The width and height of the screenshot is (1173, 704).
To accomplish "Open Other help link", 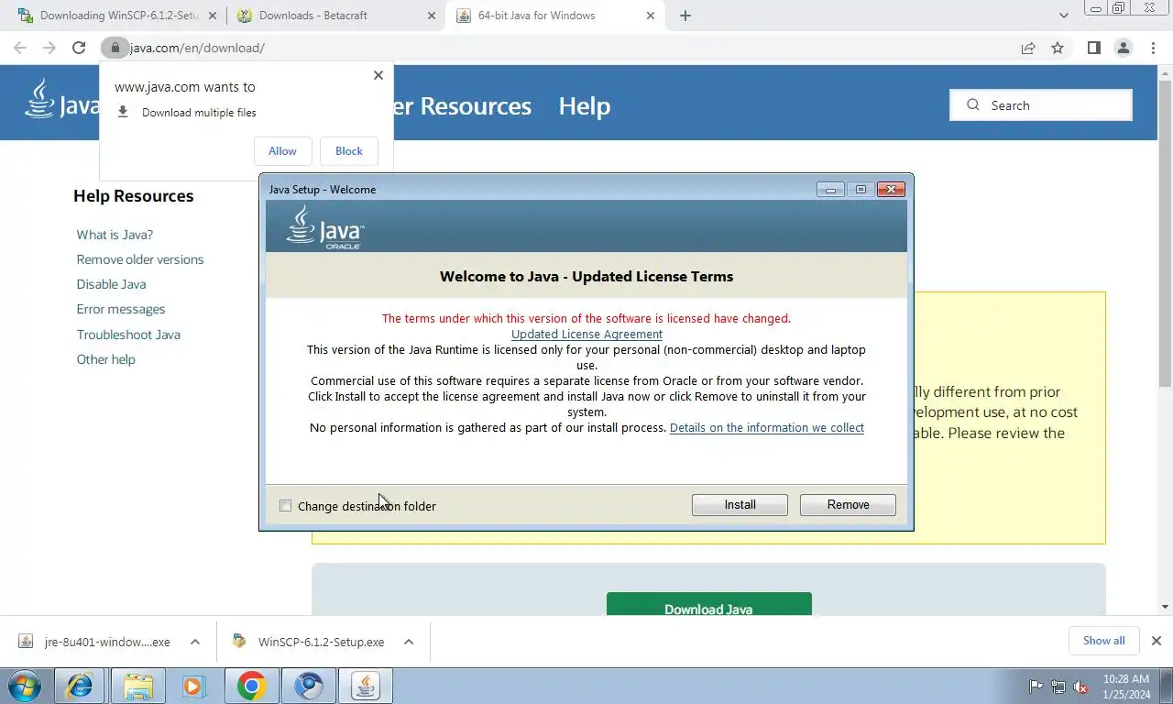I will pos(105,359).
